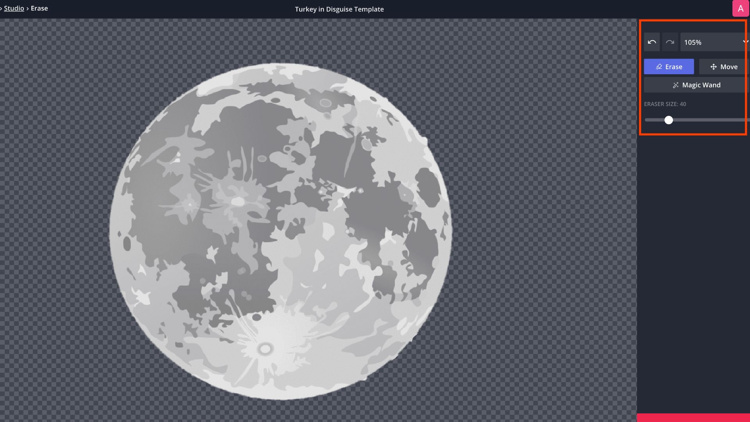
Task: Select the Erase tool
Action: (x=669, y=67)
